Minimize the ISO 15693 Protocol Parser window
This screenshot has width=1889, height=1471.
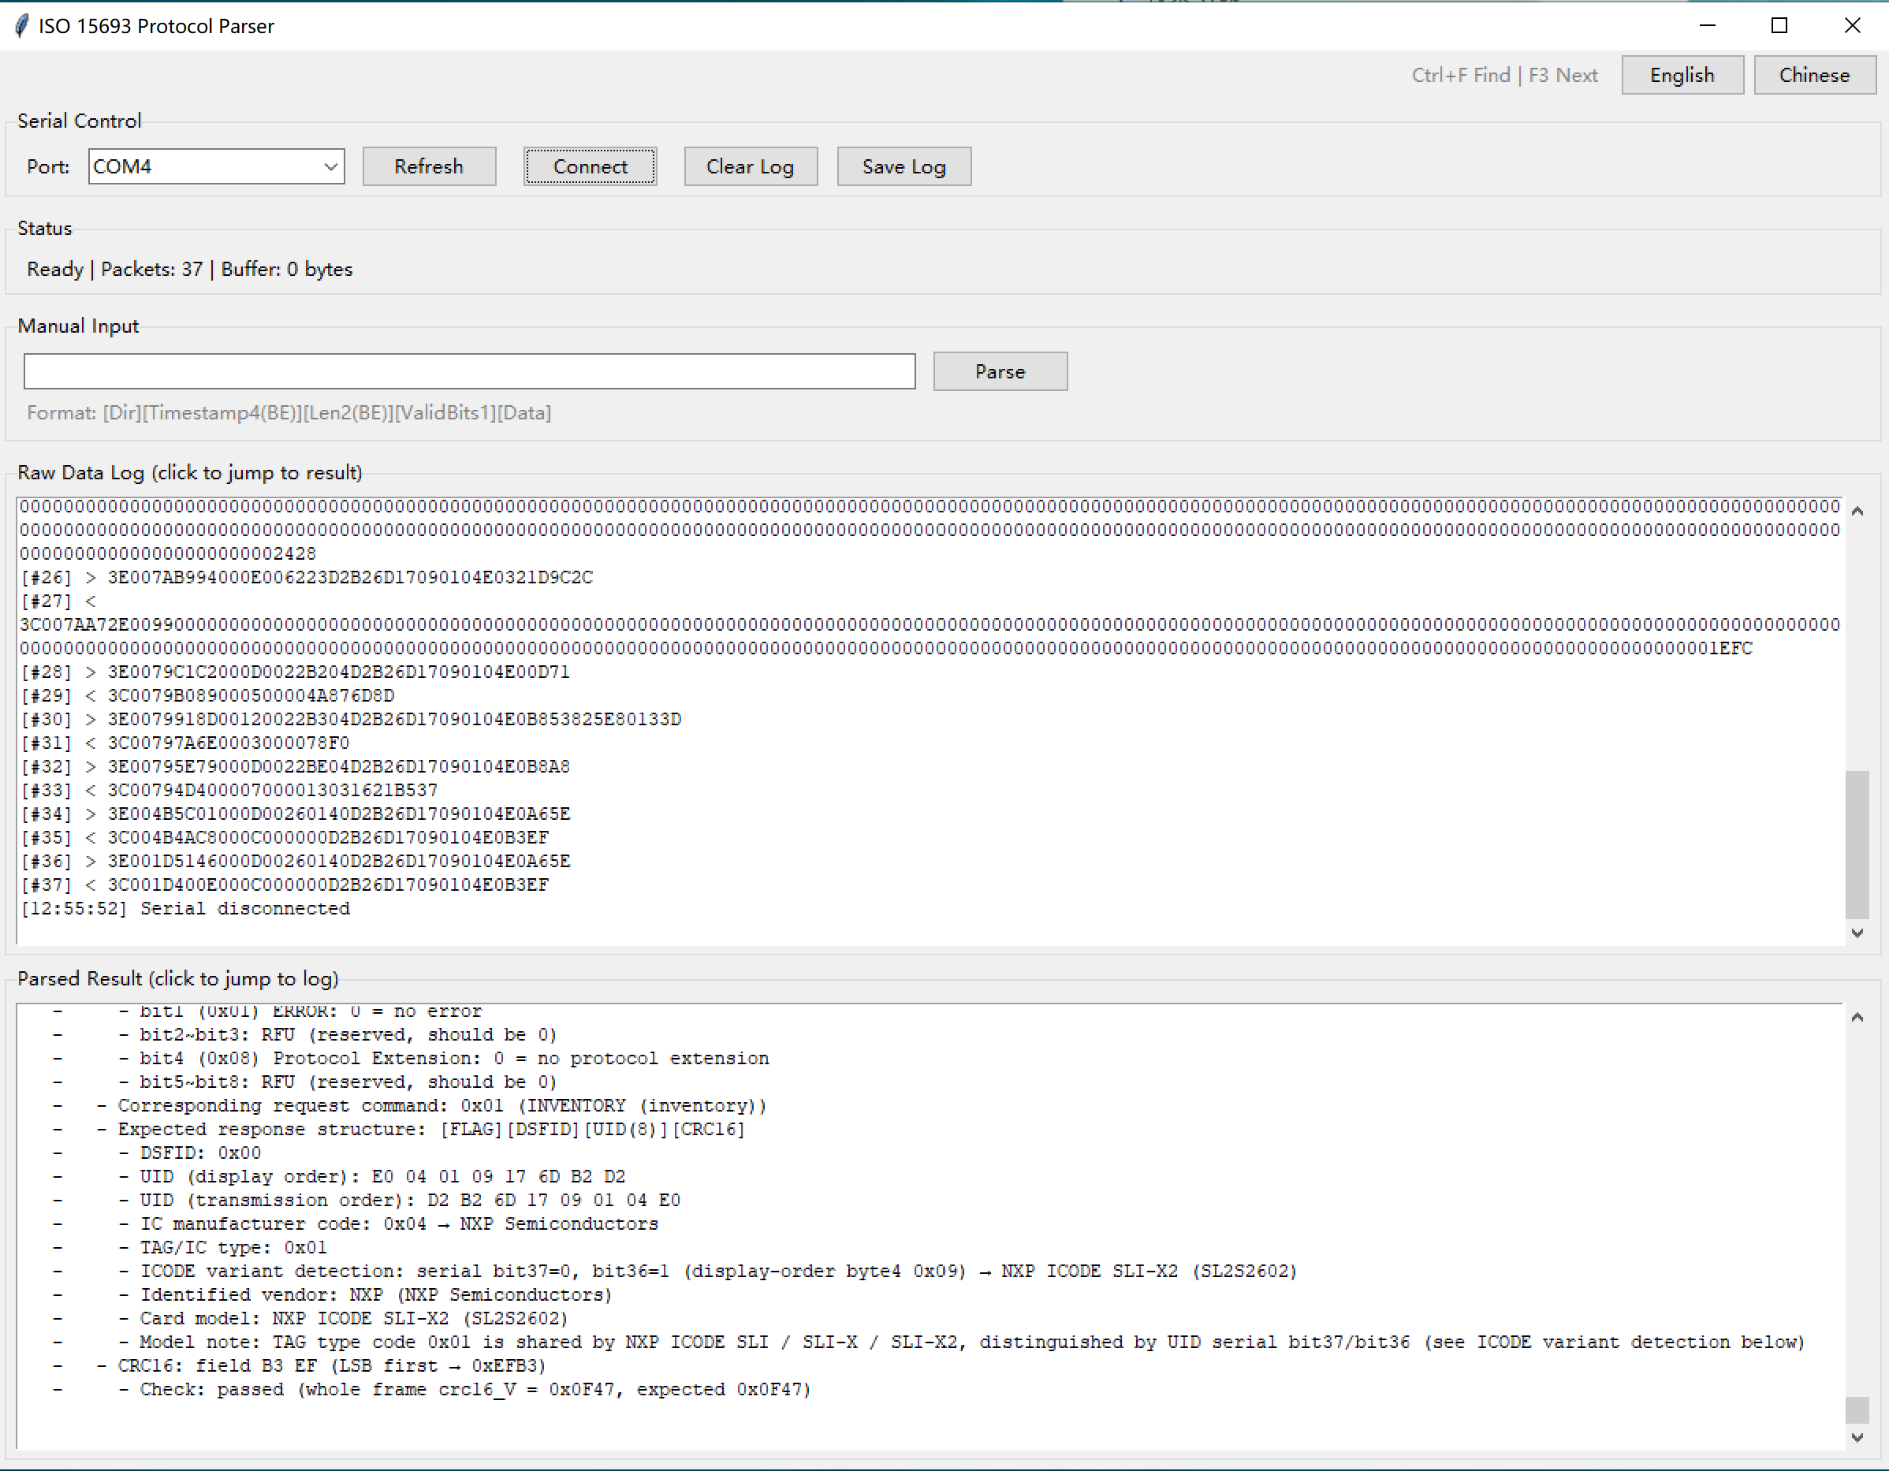click(1708, 25)
